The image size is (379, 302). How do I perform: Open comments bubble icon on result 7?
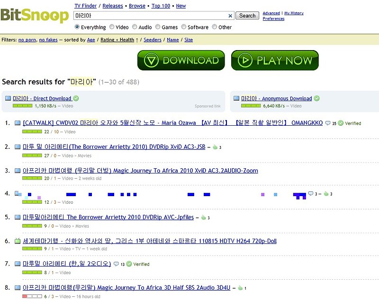click(x=116, y=264)
